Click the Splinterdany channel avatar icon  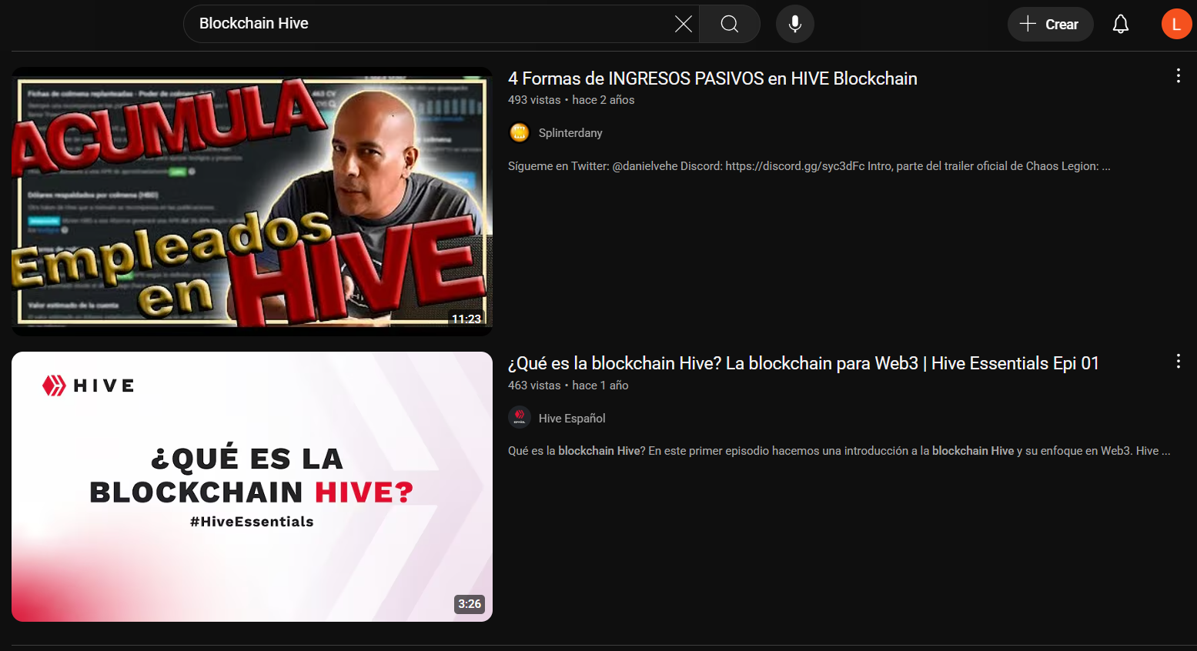click(x=520, y=132)
